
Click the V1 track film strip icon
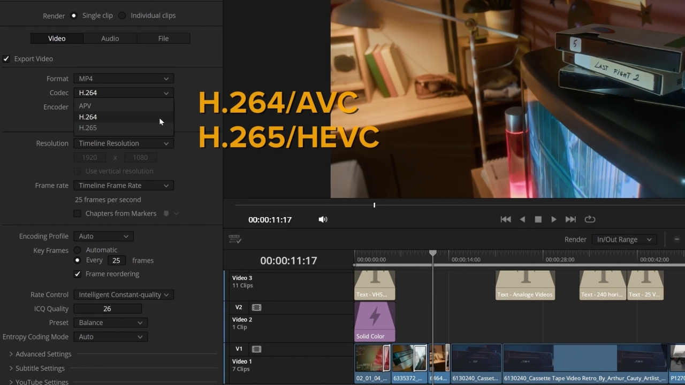pos(256,349)
